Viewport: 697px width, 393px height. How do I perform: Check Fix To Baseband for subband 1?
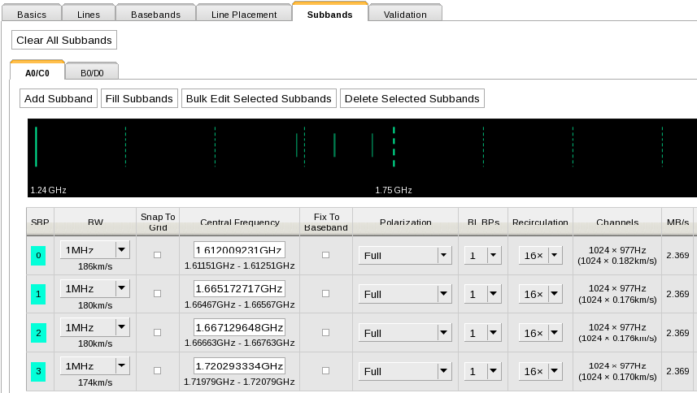[x=326, y=293]
